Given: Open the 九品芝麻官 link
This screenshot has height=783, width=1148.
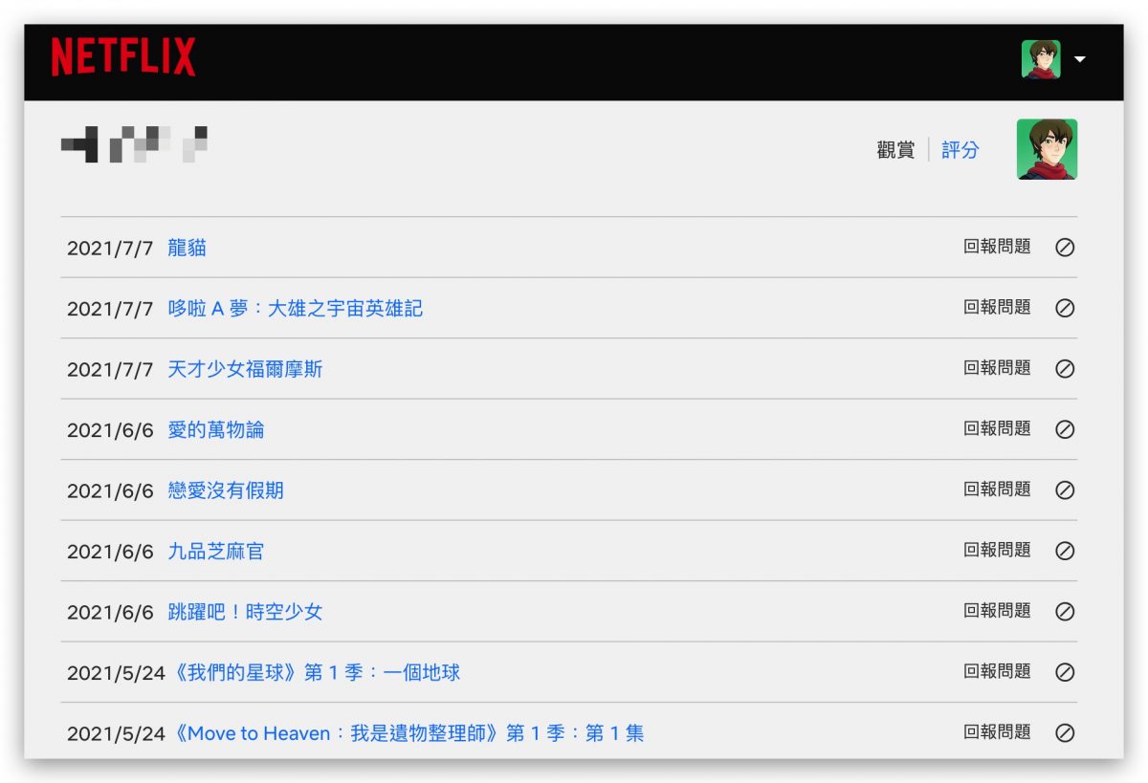Looking at the screenshot, I should tap(216, 552).
